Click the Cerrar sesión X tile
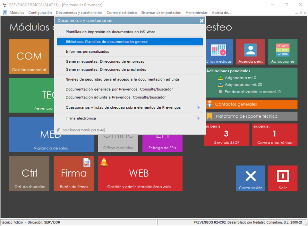Screen dimensions: 308x226 pos(250,178)
